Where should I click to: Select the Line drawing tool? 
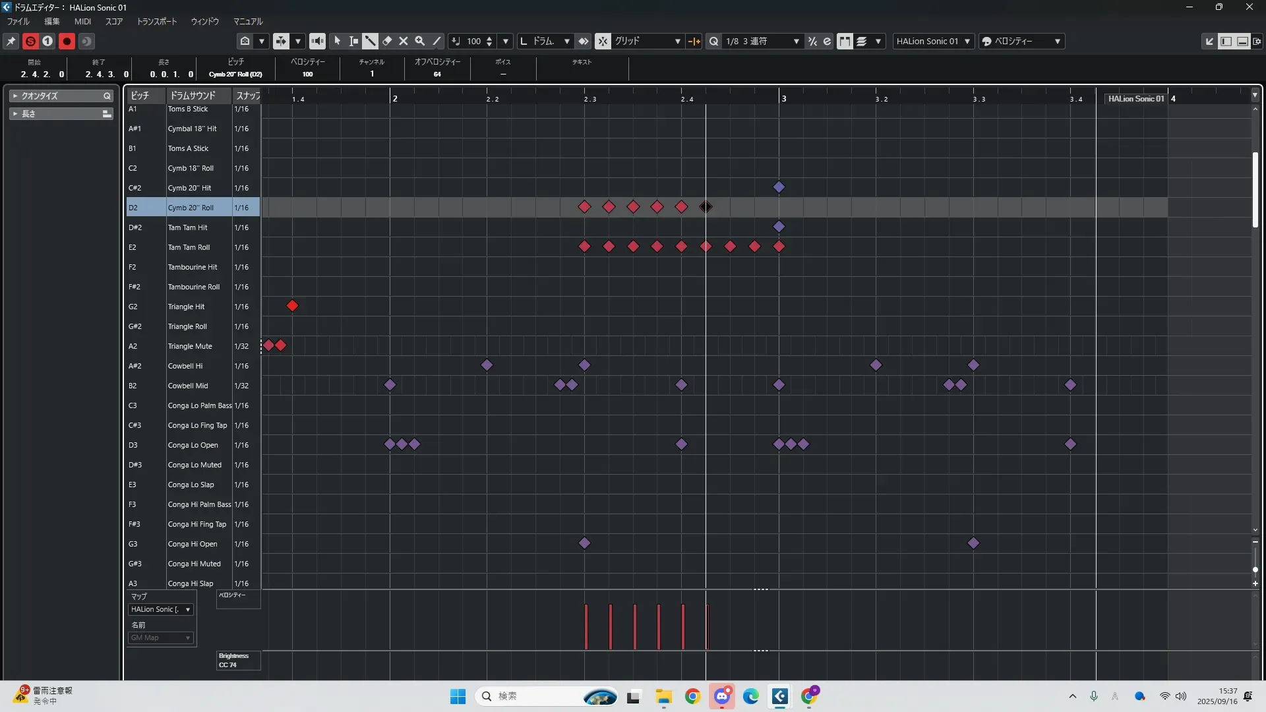pos(437,41)
